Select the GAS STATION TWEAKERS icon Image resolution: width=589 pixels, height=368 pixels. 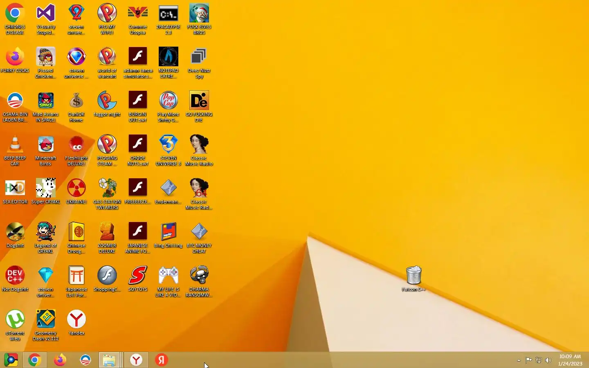[x=107, y=194]
